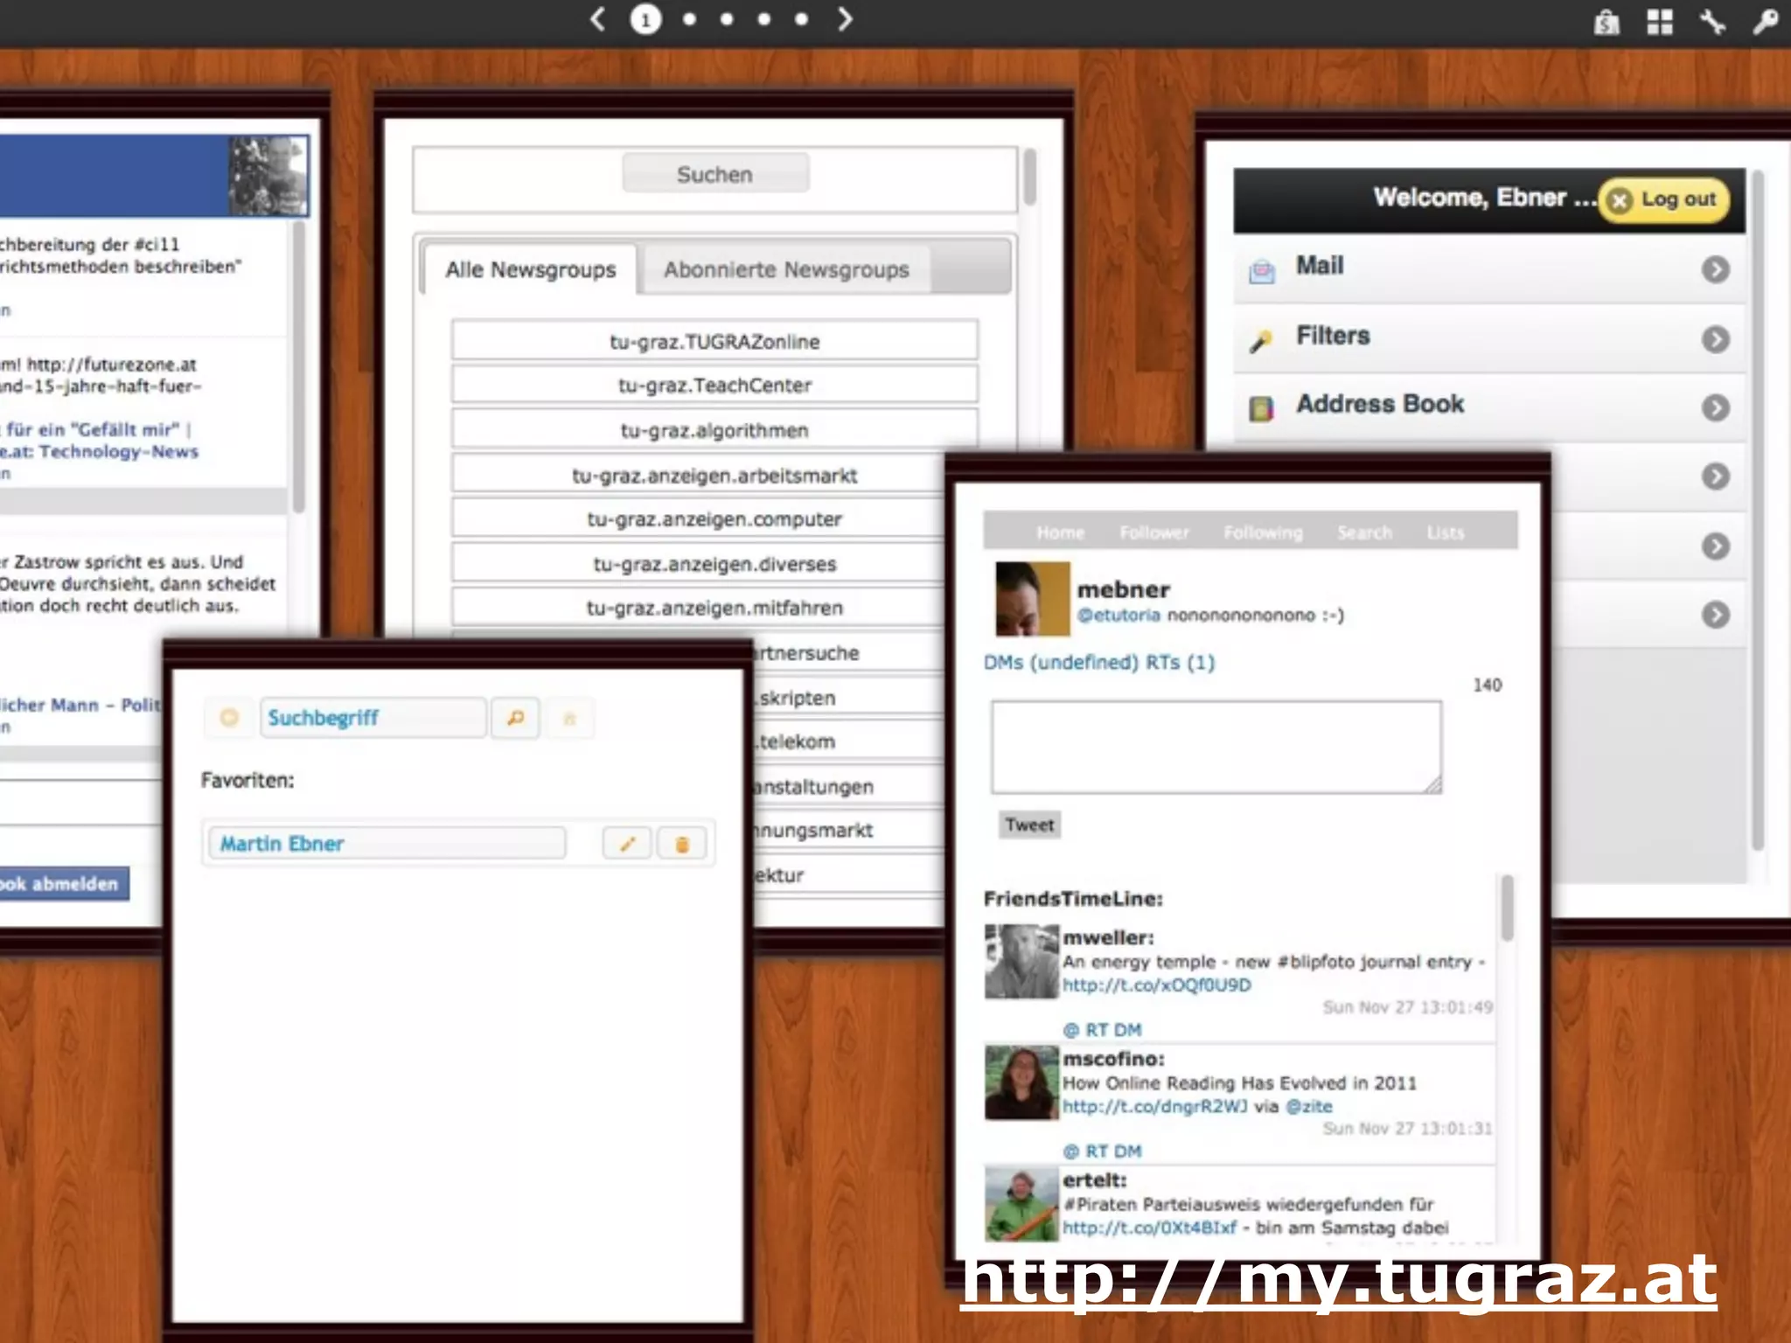
Task: Click the magnifier search icon beside Suchbegriff
Action: pyautogui.click(x=515, y=719)
